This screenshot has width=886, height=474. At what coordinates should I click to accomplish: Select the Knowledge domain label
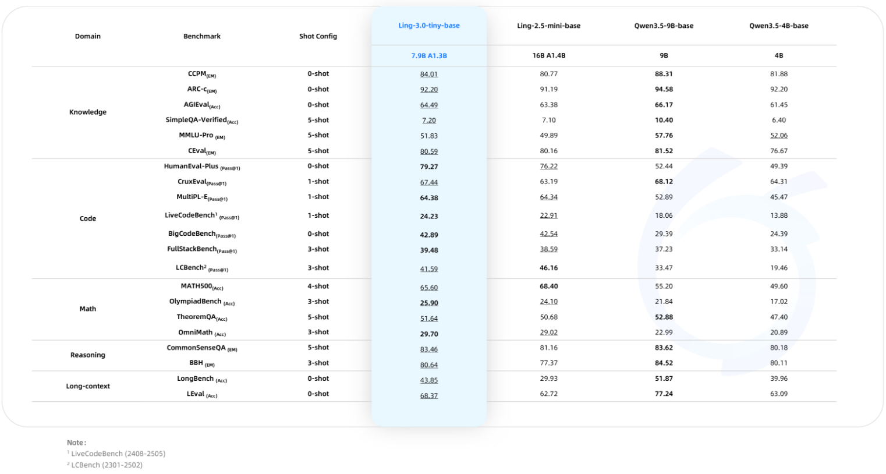(88, 112)
